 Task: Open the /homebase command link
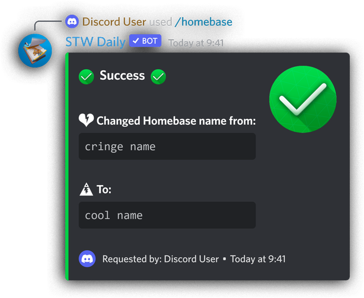(203, 22)
